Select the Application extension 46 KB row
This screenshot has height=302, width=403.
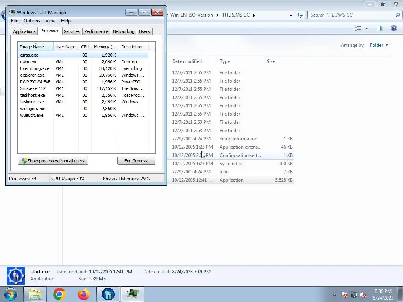click(231, 147)
